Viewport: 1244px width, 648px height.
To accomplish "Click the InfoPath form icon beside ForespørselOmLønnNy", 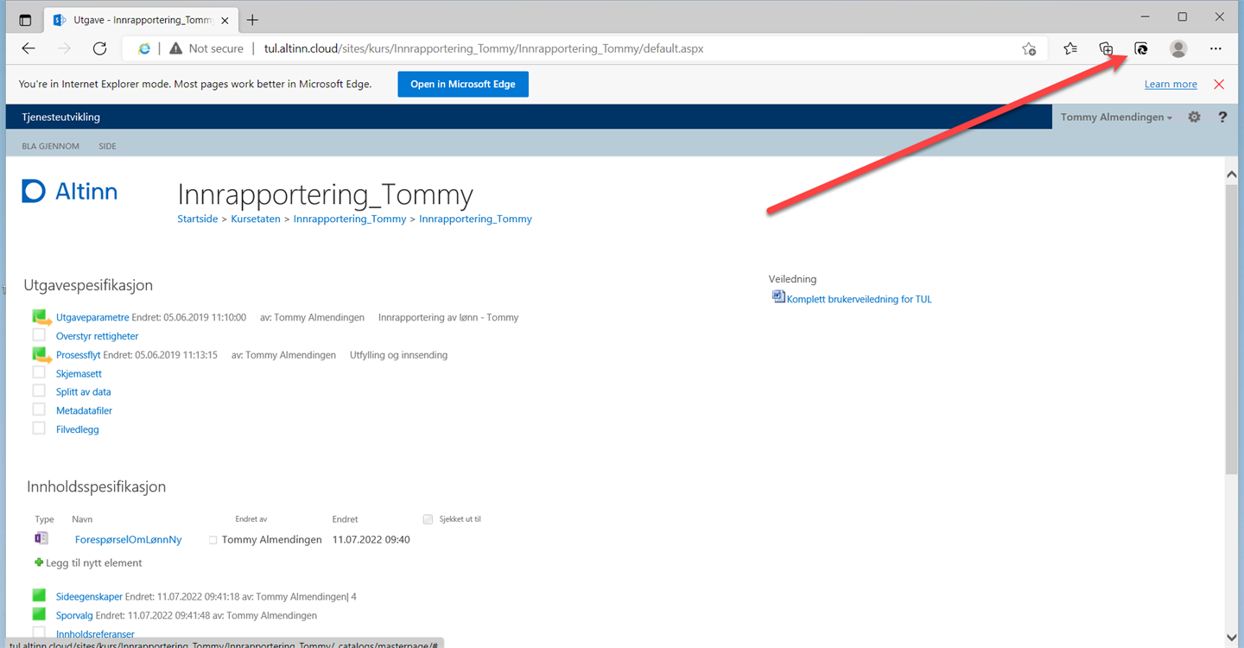I will pos(41,538).
